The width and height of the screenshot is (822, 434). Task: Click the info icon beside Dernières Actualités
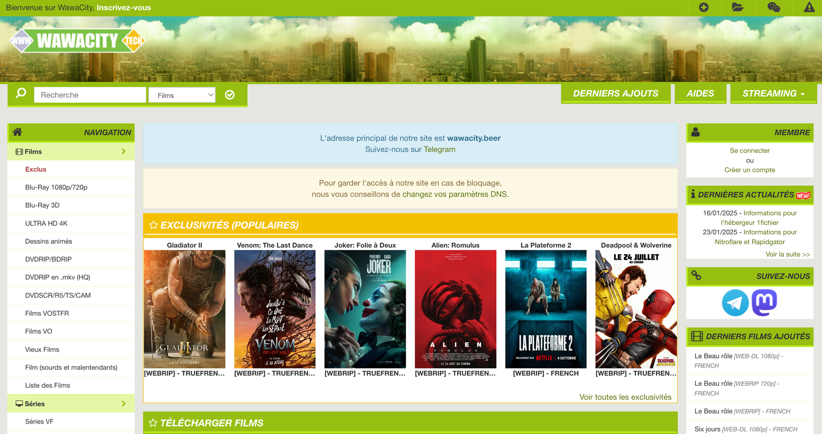693,194
